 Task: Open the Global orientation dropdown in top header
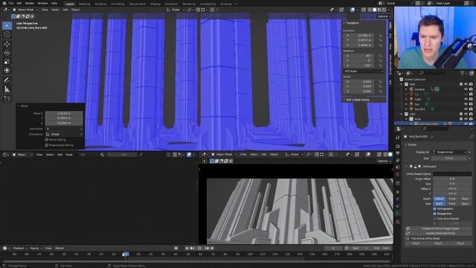pos(176,10)
